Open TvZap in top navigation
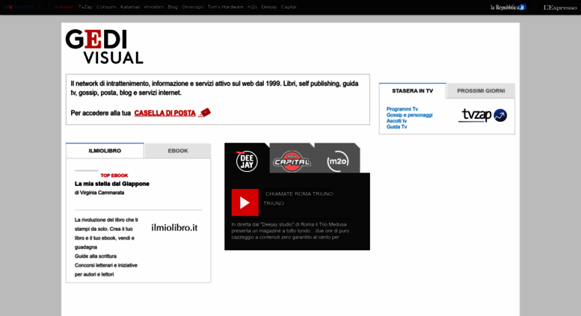This screenshot has height=316, width=581. tap(85, 7)
